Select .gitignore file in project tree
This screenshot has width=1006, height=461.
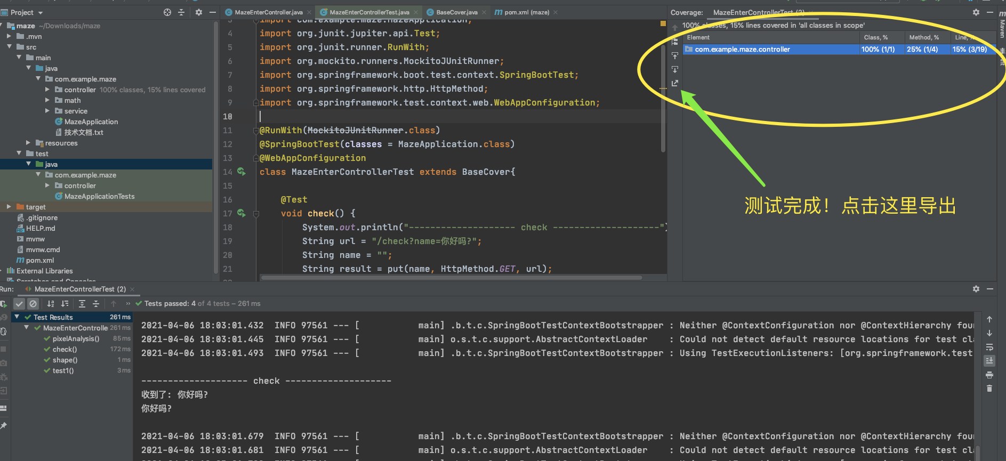click(x=37, y=217)
